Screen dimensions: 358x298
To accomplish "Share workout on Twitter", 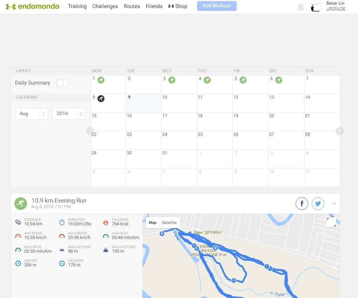I will (x=318, y=204).
